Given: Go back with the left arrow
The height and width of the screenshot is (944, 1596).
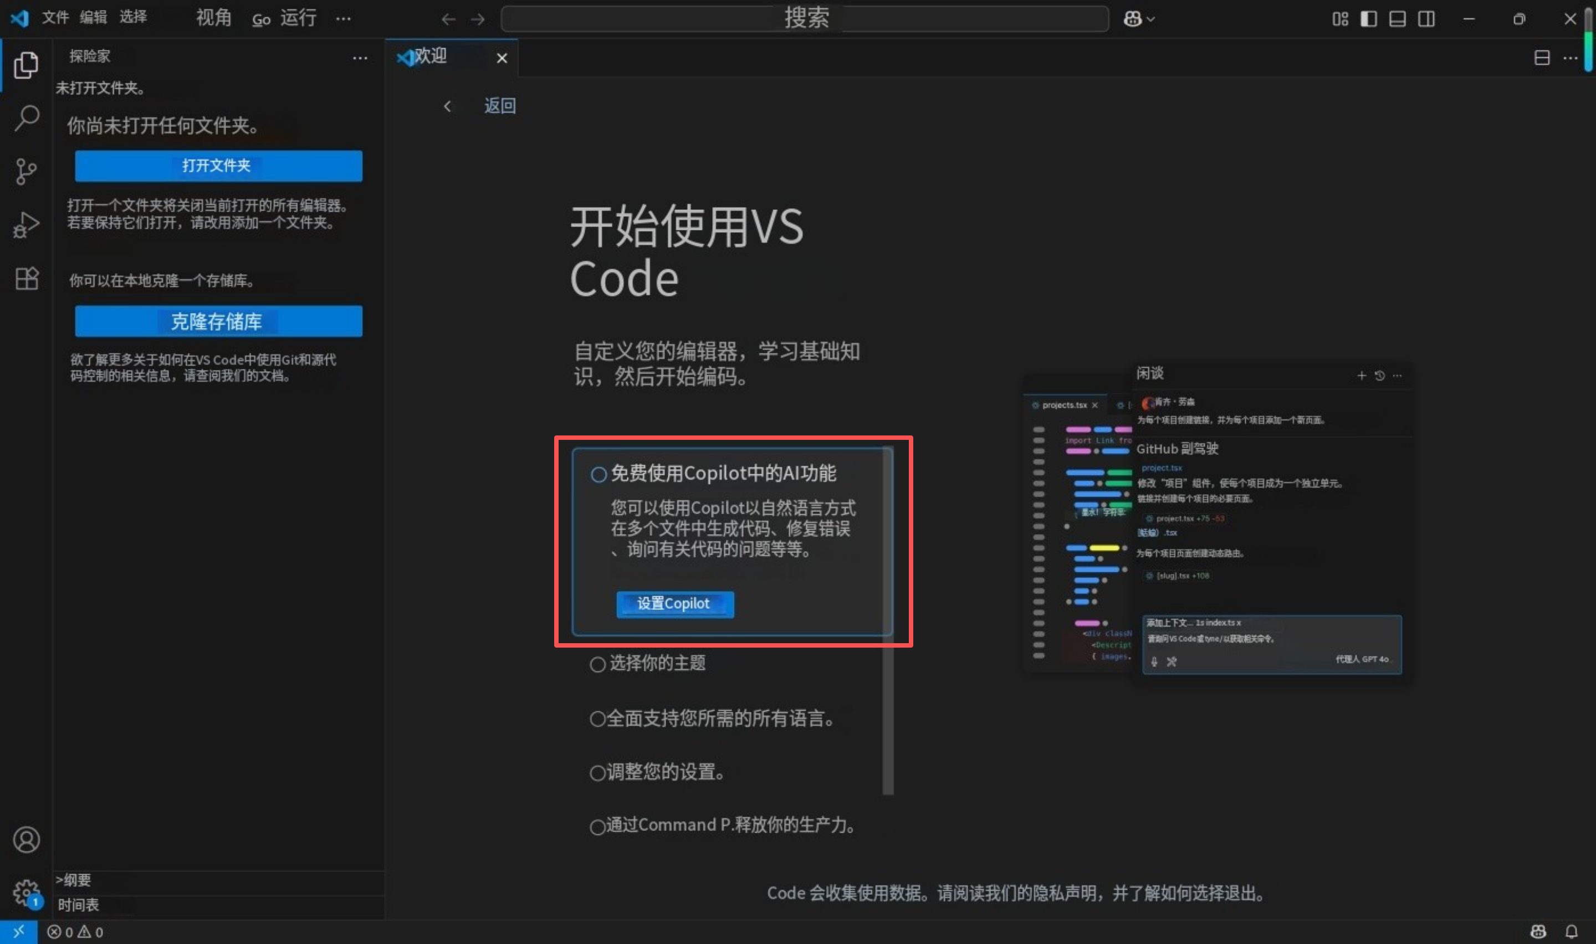Looking at the screenshot, I should point(448,19).
